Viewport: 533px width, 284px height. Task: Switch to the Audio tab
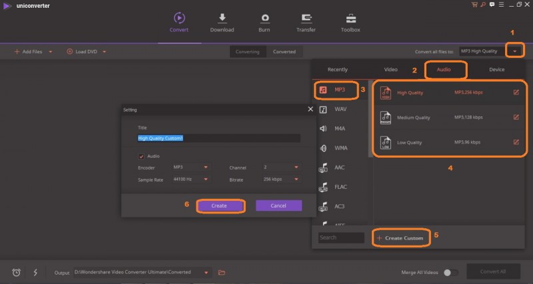(x=444, y=70)
